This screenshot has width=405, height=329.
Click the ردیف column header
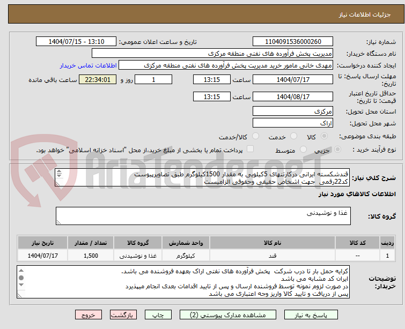387,243
